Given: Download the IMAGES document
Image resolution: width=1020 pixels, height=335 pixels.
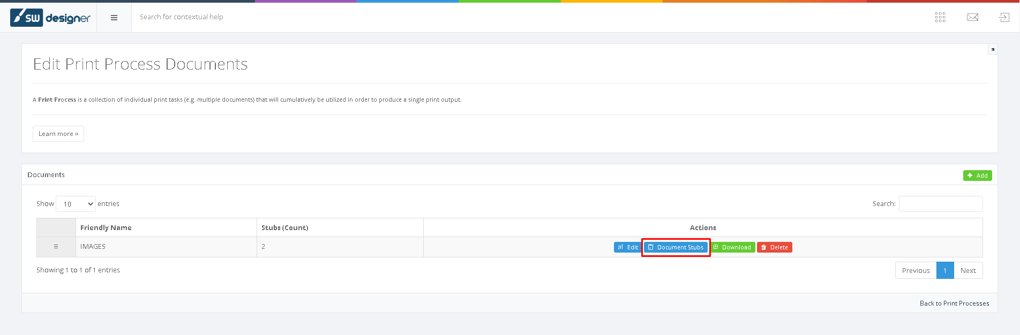Looking at the screenshot, I should coord(732,247).
